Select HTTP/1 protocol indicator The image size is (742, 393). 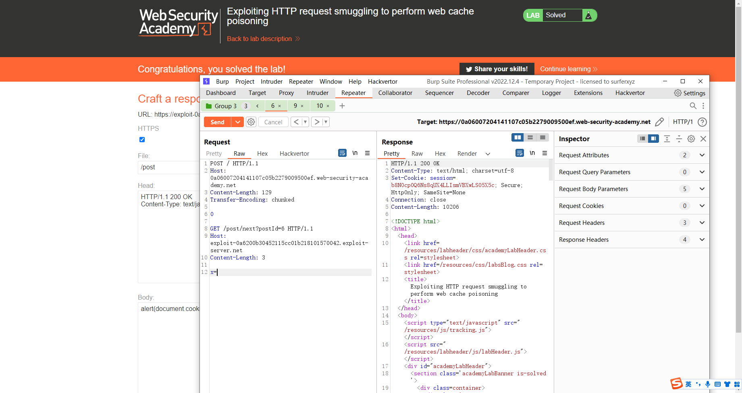click(x=683, y=122)
